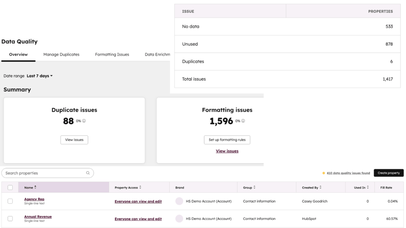Viewport: 406px width, 228px height.
Task: Click info icon beside Formatting issues percentage
Action: [243, 121]
